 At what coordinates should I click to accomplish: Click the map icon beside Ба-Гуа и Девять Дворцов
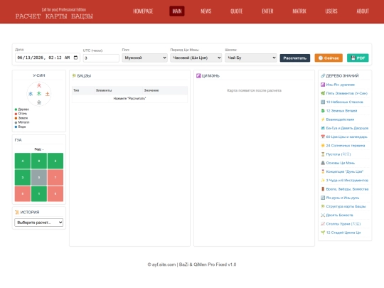coord(323,128)
